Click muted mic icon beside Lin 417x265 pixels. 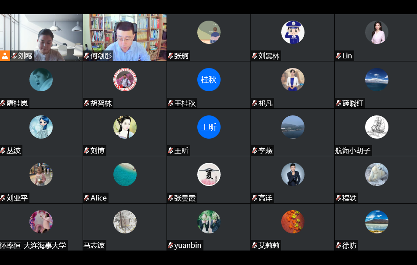(338, 56)
